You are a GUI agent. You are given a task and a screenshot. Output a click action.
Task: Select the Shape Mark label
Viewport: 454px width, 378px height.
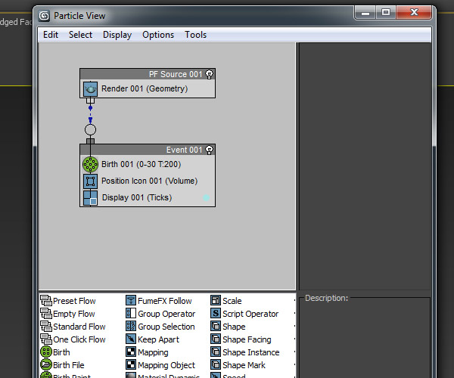point(244,365)
